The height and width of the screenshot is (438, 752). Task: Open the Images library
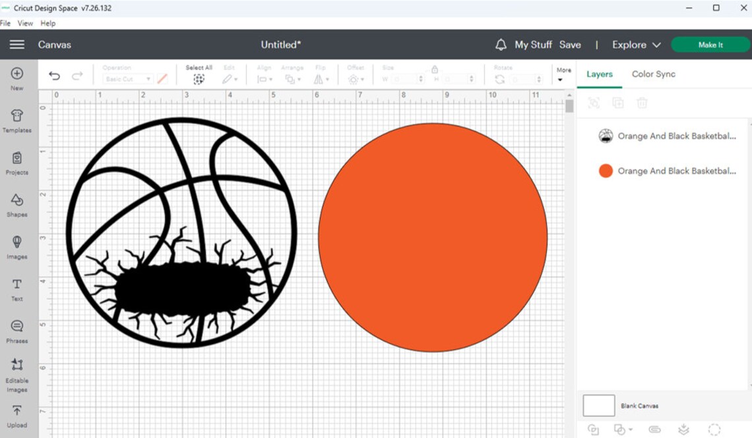[16, 248]
